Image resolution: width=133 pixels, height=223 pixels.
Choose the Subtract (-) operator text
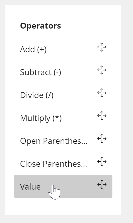pyautogui.click(x=41, y=72)
